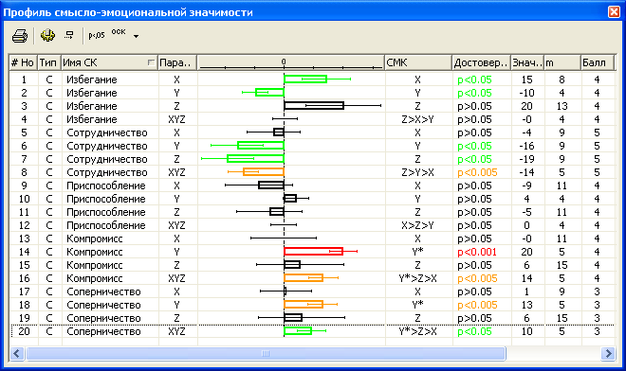Click the 'Имя СК' column header
This screenshot has height=371, width=626.
[109, 62]
